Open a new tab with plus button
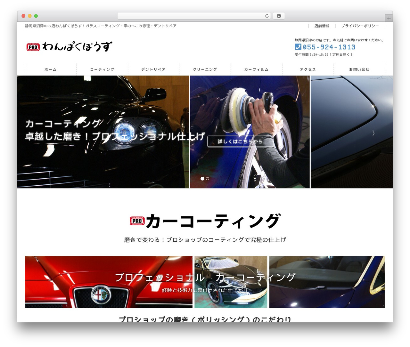This screenshot has height=347, width=410. [x=389, y=18]
